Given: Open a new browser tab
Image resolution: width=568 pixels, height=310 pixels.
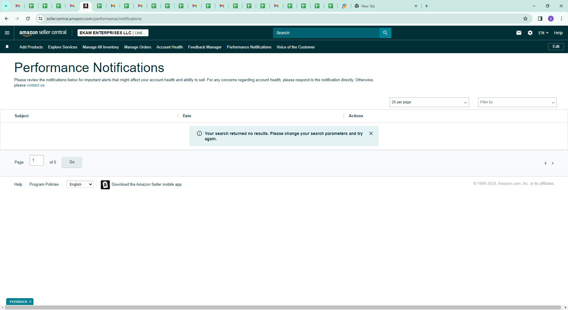Looking at the screenshot, I should pyautogui.click(x=427, y=6).
